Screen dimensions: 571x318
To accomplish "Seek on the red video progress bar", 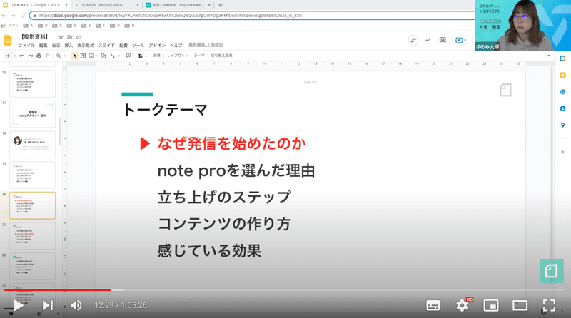I will click(58, 289).
